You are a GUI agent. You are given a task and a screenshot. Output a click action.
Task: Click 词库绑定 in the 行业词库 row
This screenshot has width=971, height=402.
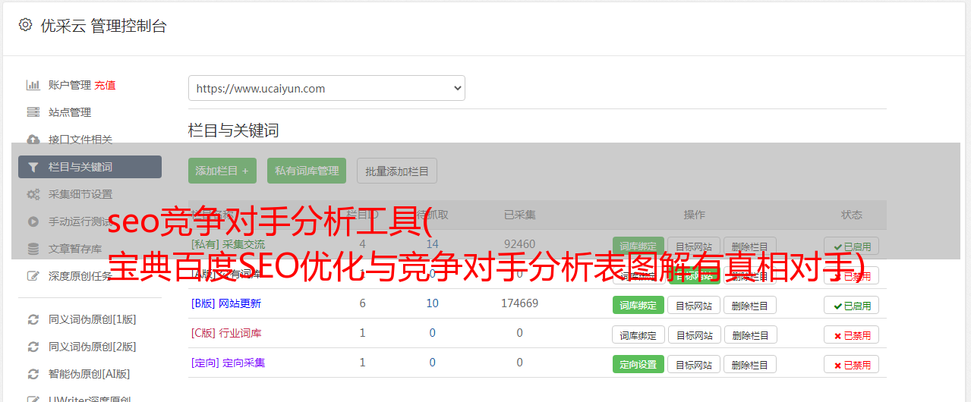coord(638,334)
